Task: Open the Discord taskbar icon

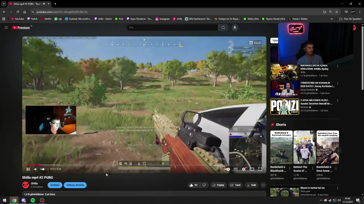Action: click(x=24, y=200)
